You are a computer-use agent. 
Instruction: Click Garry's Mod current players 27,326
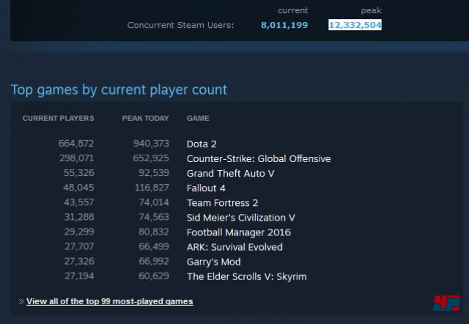(79, 261)
